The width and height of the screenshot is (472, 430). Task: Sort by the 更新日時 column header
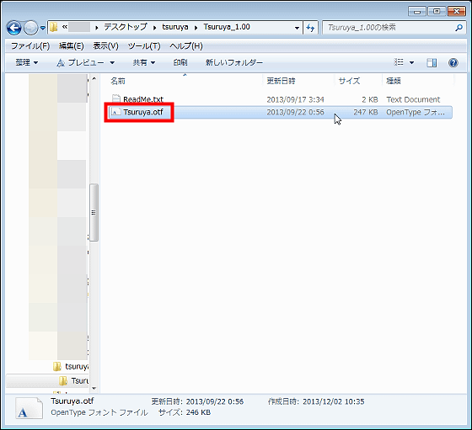coord(281,81)
